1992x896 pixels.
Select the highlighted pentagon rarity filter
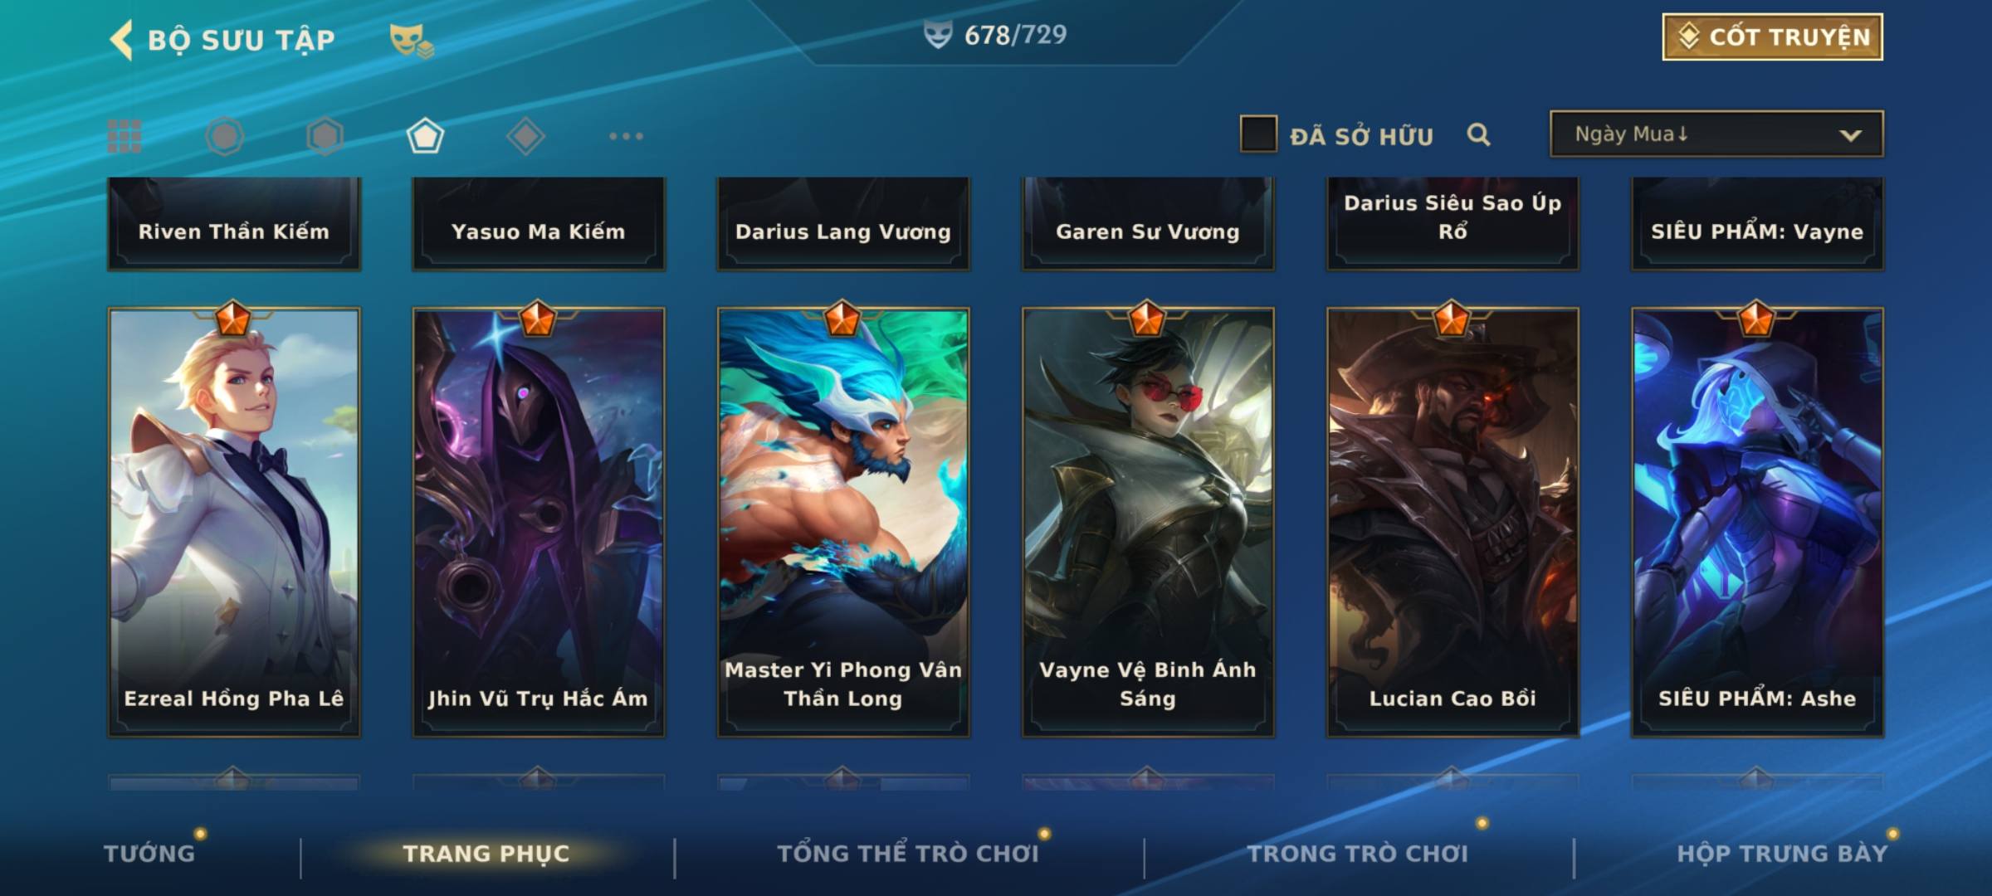point(425,136)
